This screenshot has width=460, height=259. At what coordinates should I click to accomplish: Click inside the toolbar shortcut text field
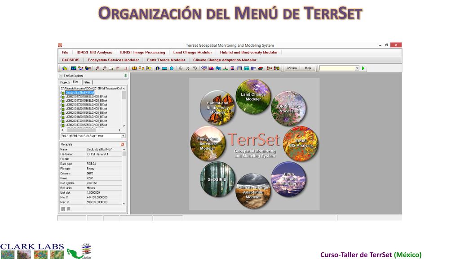[x=337, y=68]
